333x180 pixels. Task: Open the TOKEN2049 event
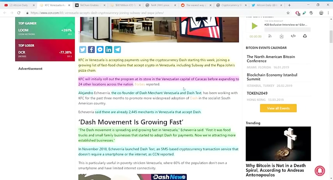[x=257, y=93]
